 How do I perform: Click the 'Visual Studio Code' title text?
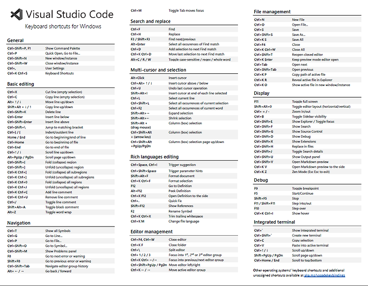(70, 14)
